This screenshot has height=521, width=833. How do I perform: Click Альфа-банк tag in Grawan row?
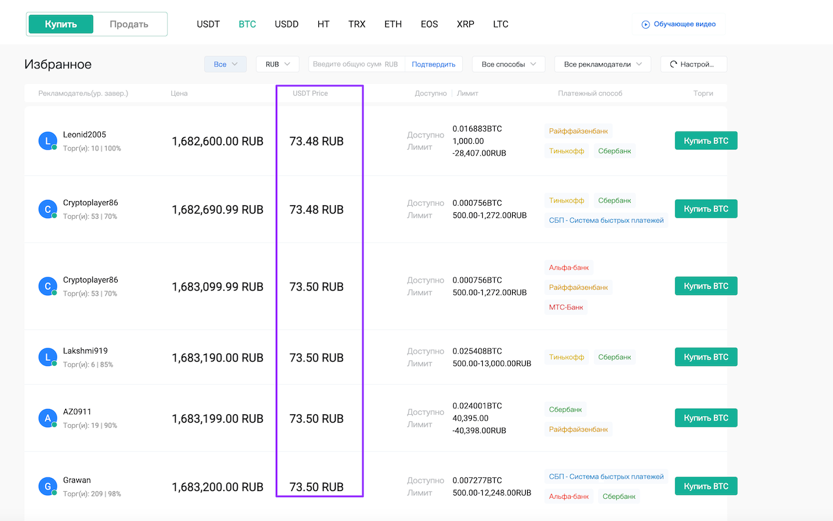[569, 496]
